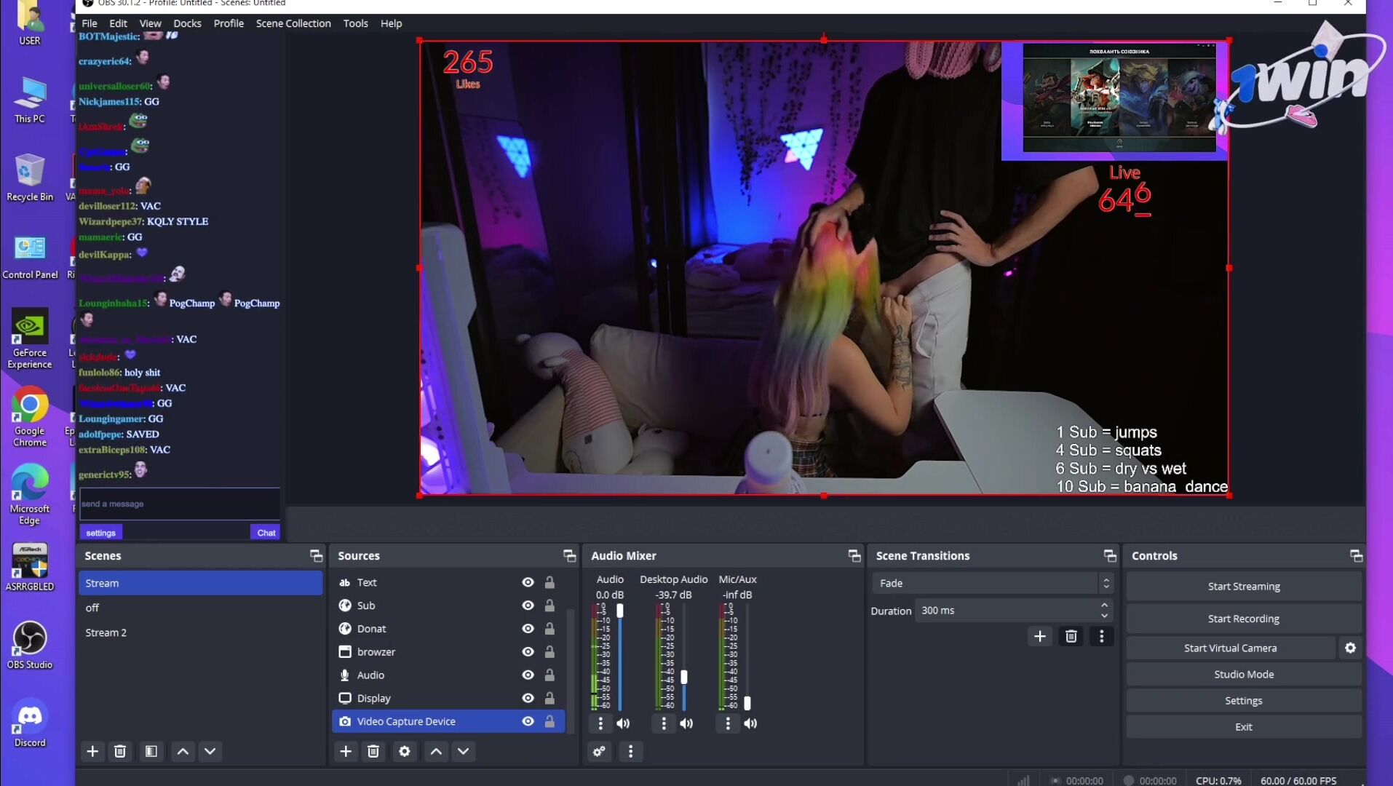Viewport: 1393px width, 786px height.
Task: Open the Tools menu
Action: click(356, 23)
